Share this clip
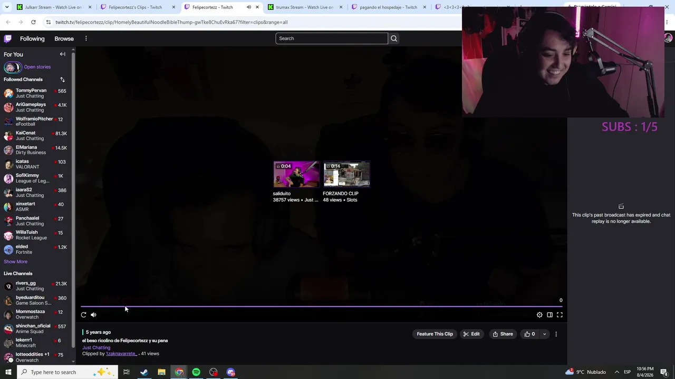Image resolution: width=675 pixels, height=379 pixels. pyautogui.click(x=503, y=334)
